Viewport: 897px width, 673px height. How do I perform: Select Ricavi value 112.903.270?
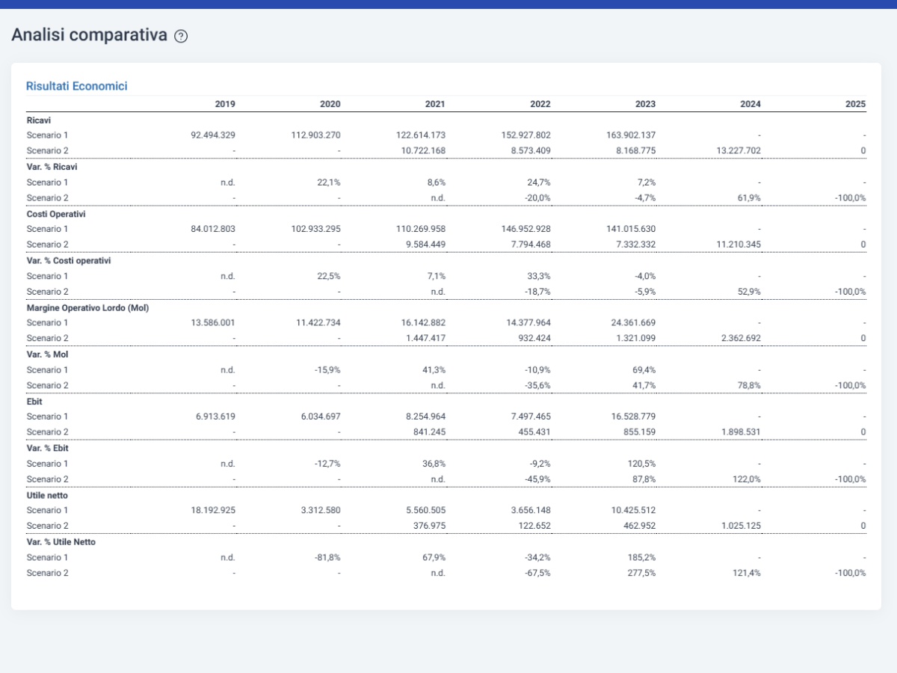(316, 135)
